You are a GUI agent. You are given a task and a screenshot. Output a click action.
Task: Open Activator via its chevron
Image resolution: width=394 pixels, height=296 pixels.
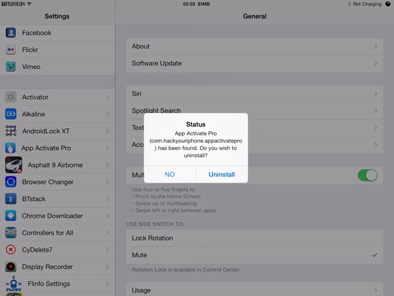(x=107, y=97)
